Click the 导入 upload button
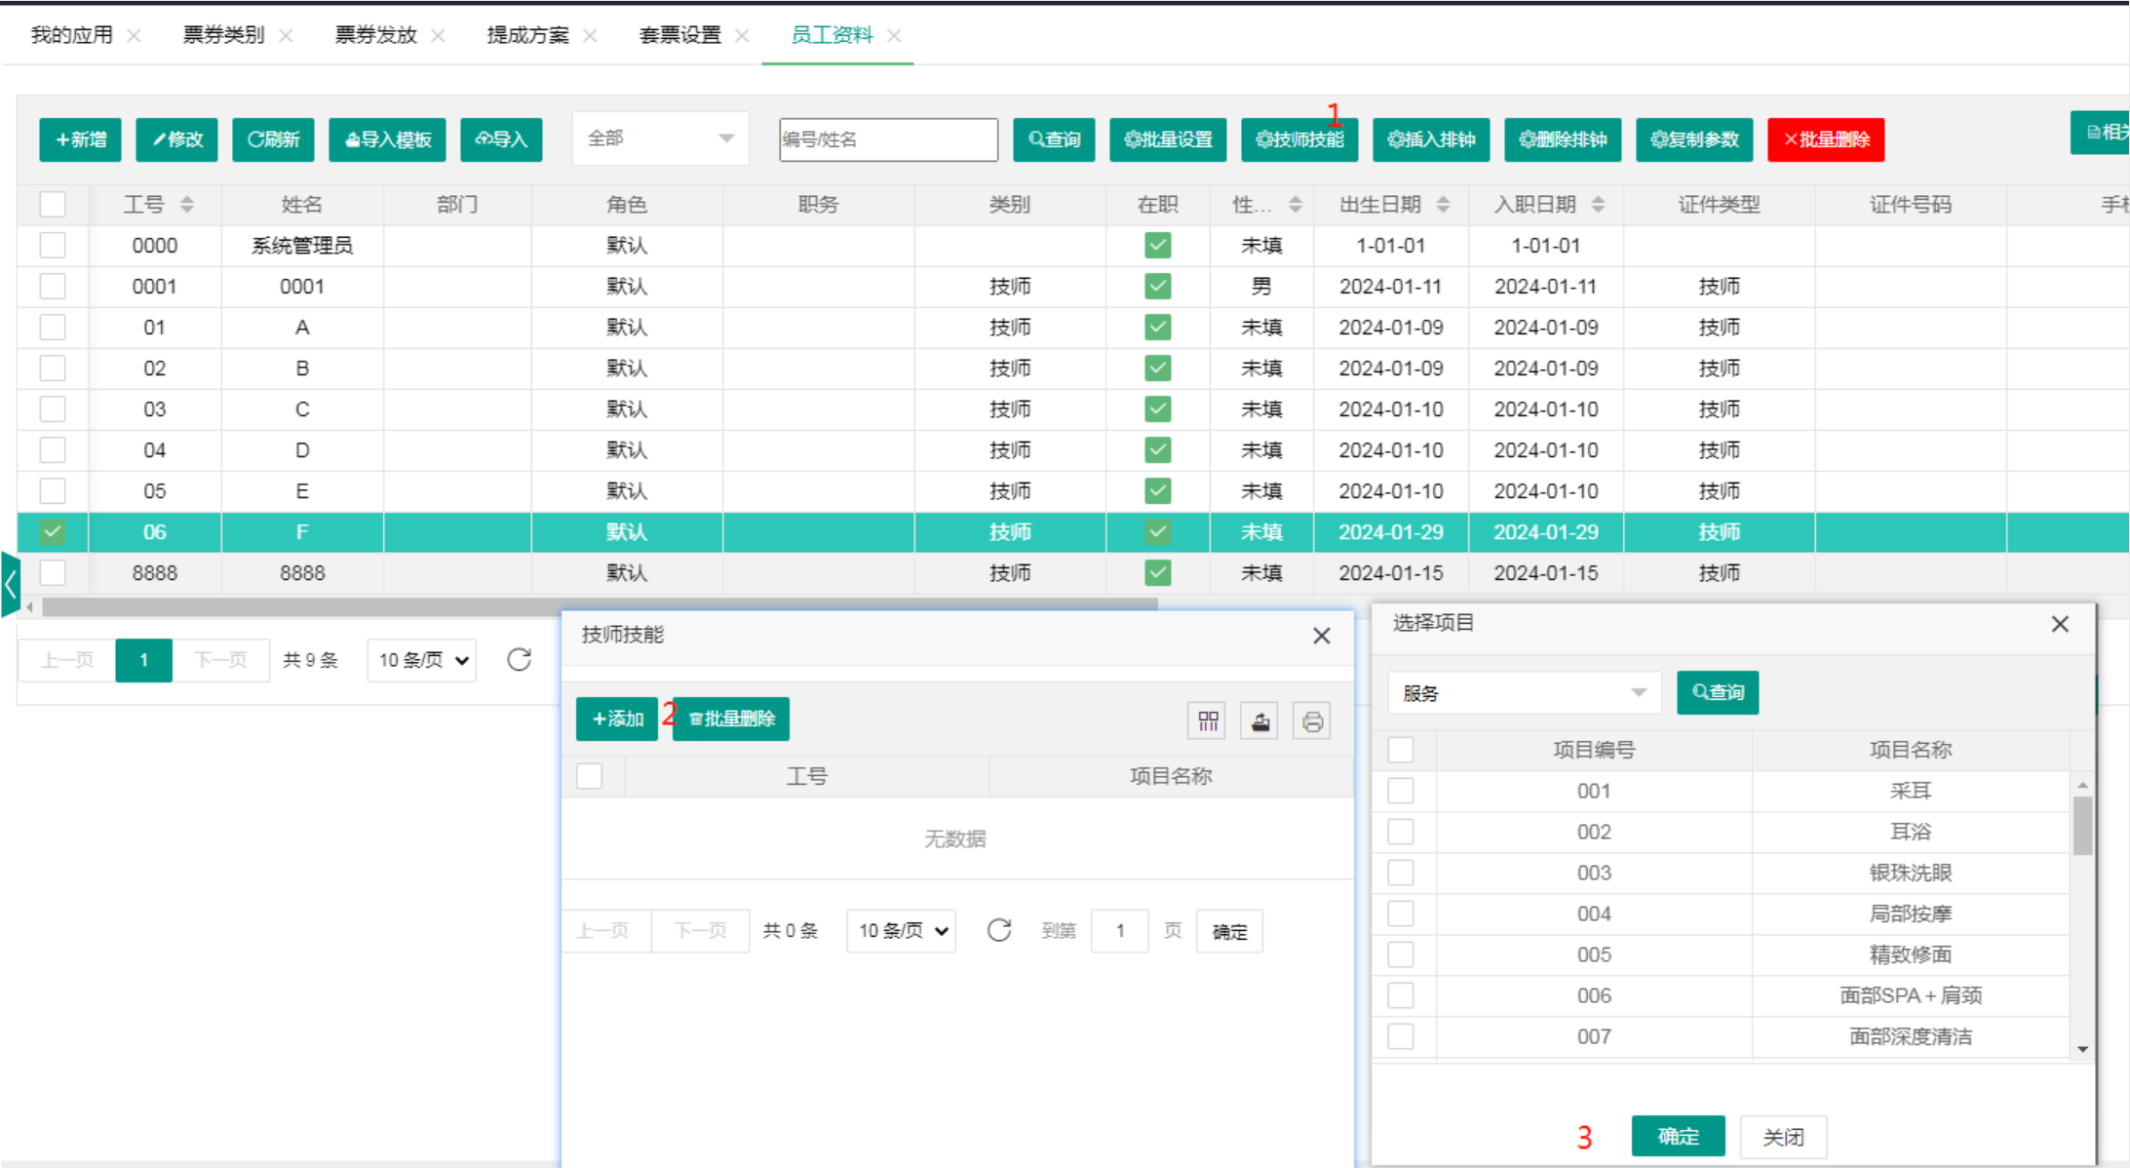The width and height of the screenshot is (2130, 1168). tap(501, 139)
